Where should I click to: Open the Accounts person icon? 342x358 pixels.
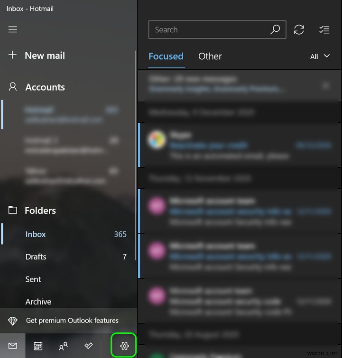click(x=13, y=87)
